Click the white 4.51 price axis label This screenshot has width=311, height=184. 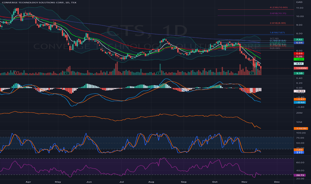click(x=299, y=64)
